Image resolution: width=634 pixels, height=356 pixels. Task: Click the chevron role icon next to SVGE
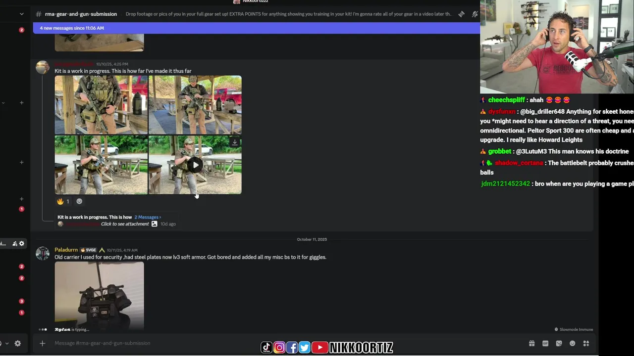click(x=102, y=250)
